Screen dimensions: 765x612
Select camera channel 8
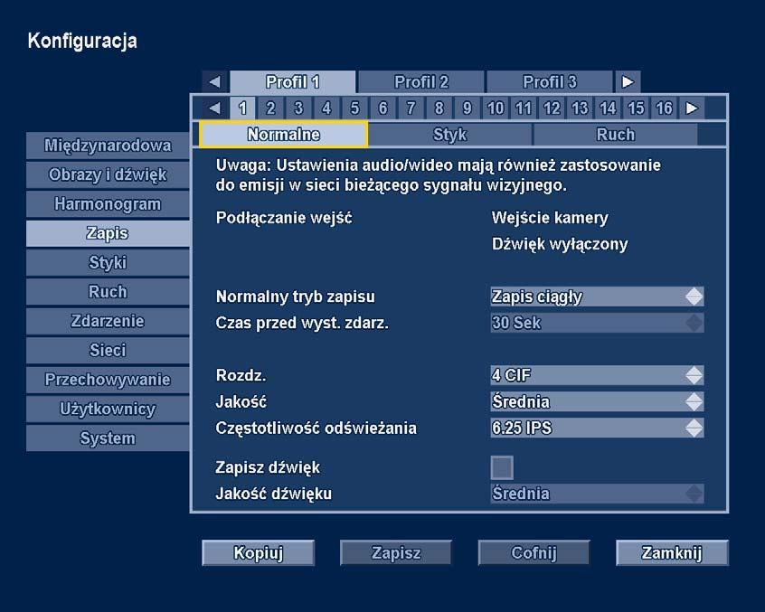[439, 108]
